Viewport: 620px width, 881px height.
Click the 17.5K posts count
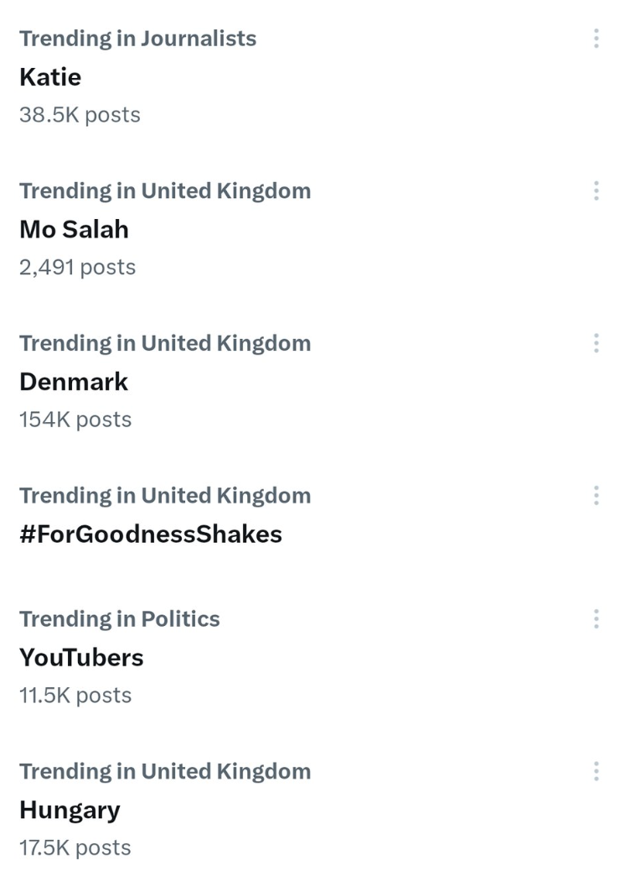(x=75, y=848)
